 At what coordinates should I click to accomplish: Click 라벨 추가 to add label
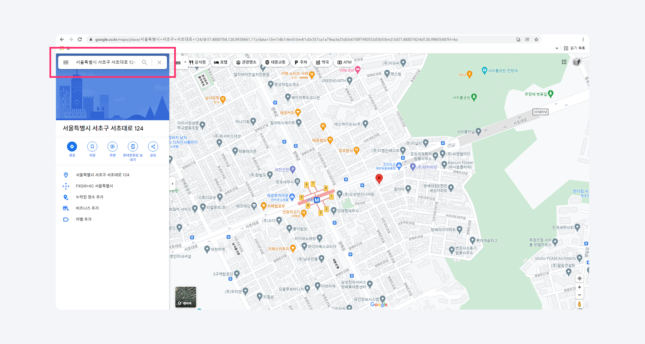click(83, 219)
